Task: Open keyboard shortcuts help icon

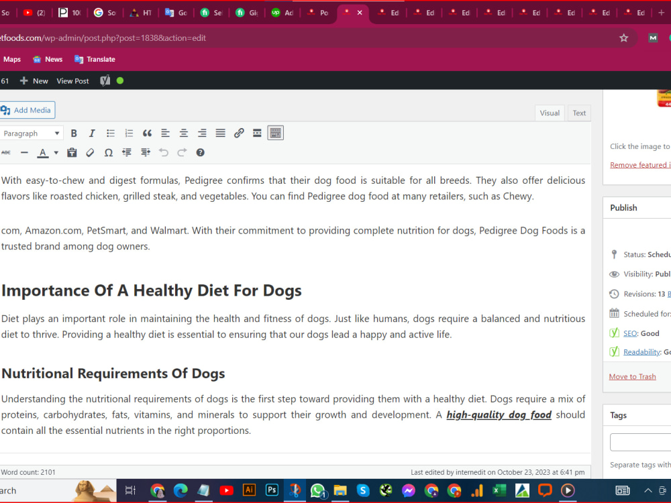Action: pyautogui.click(x=200, y=153)
